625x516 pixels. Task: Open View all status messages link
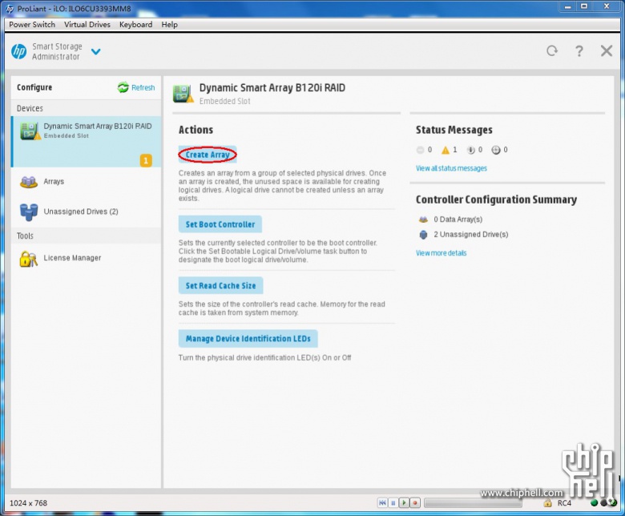451,168
